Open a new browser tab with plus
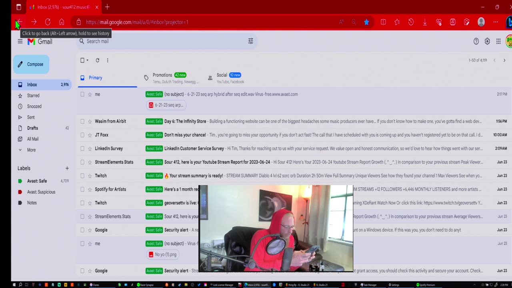Screen dimensions: 512x288 (x=107, y=7)
